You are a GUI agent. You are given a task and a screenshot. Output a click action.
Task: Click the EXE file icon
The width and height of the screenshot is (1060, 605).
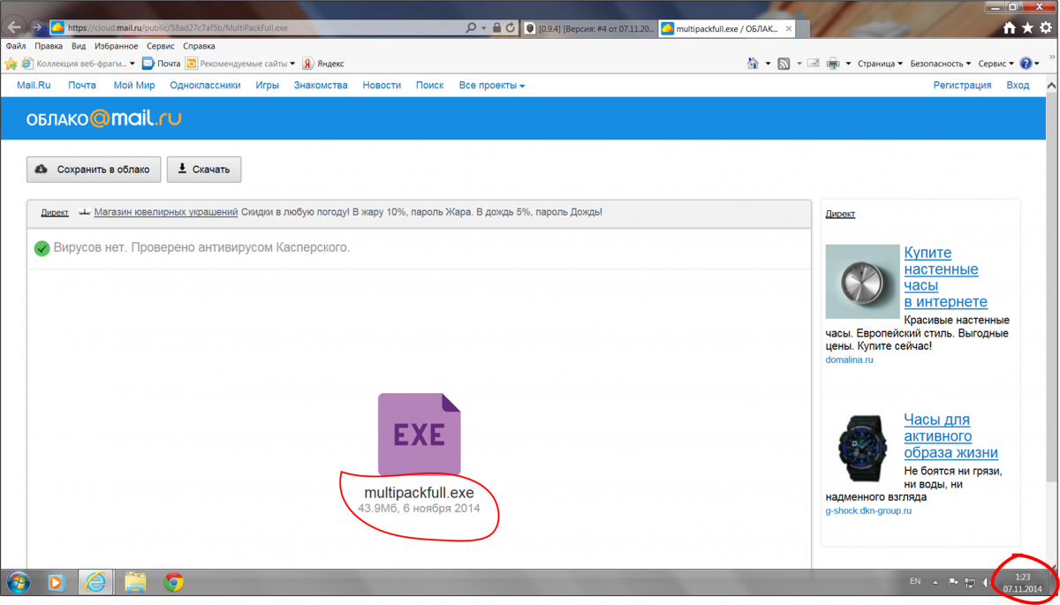pyautogui.click(x=420, y=435)
